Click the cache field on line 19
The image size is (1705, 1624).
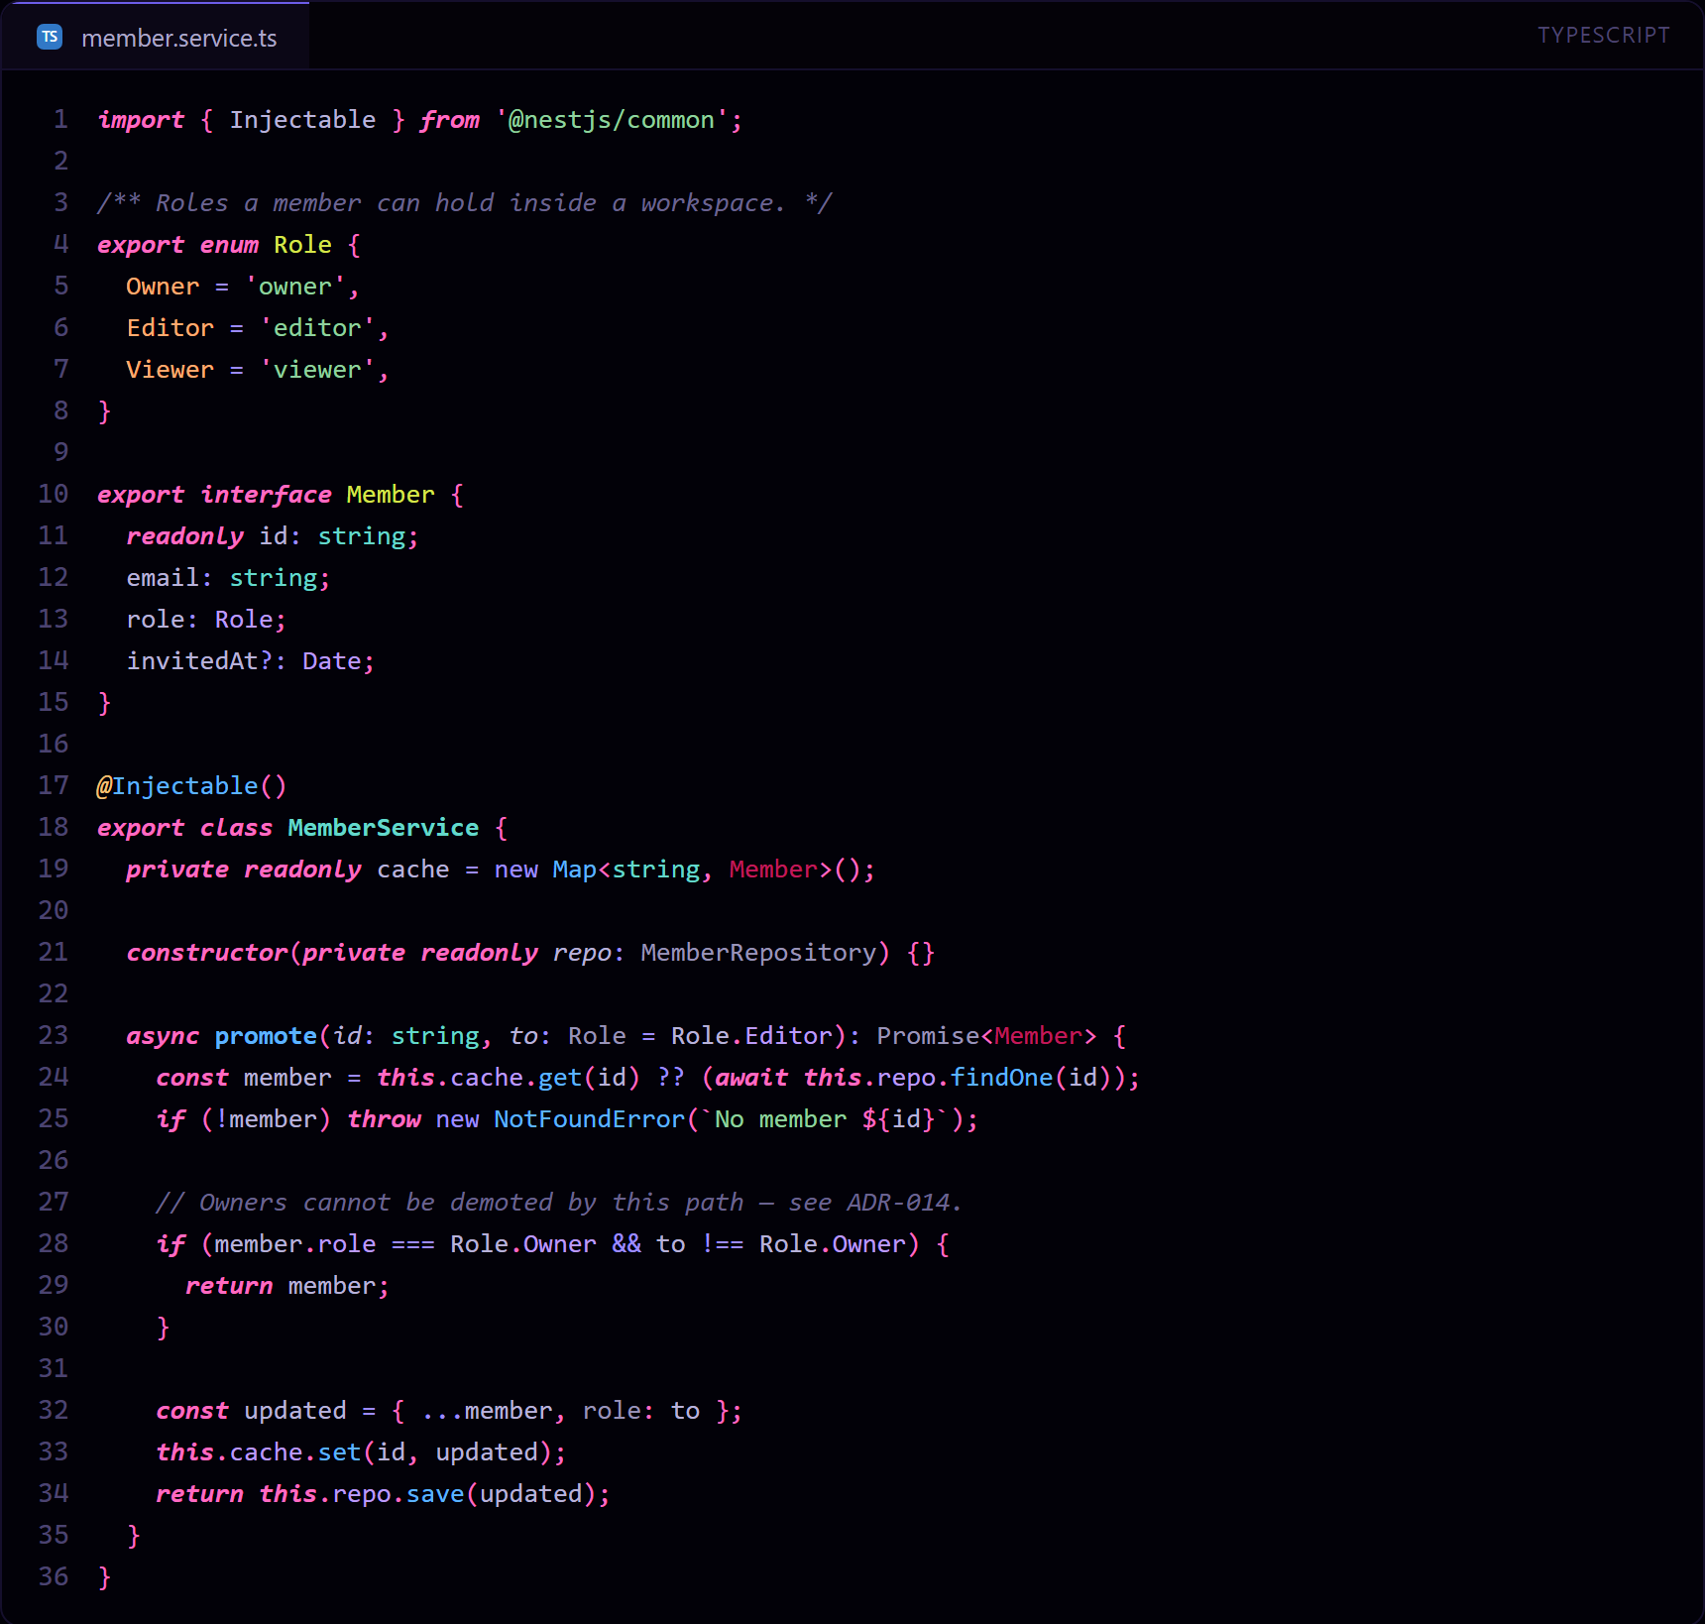click(x=412, y=870)
